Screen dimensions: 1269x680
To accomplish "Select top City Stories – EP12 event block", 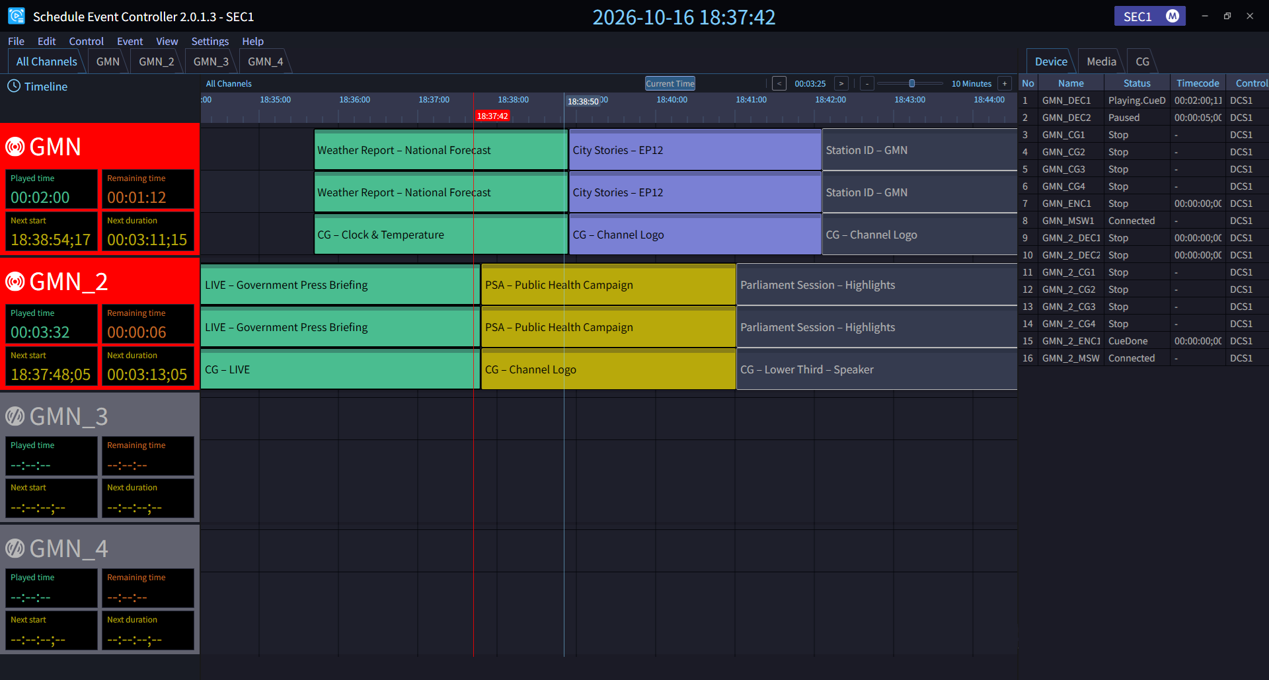I will tap(695, 150).
